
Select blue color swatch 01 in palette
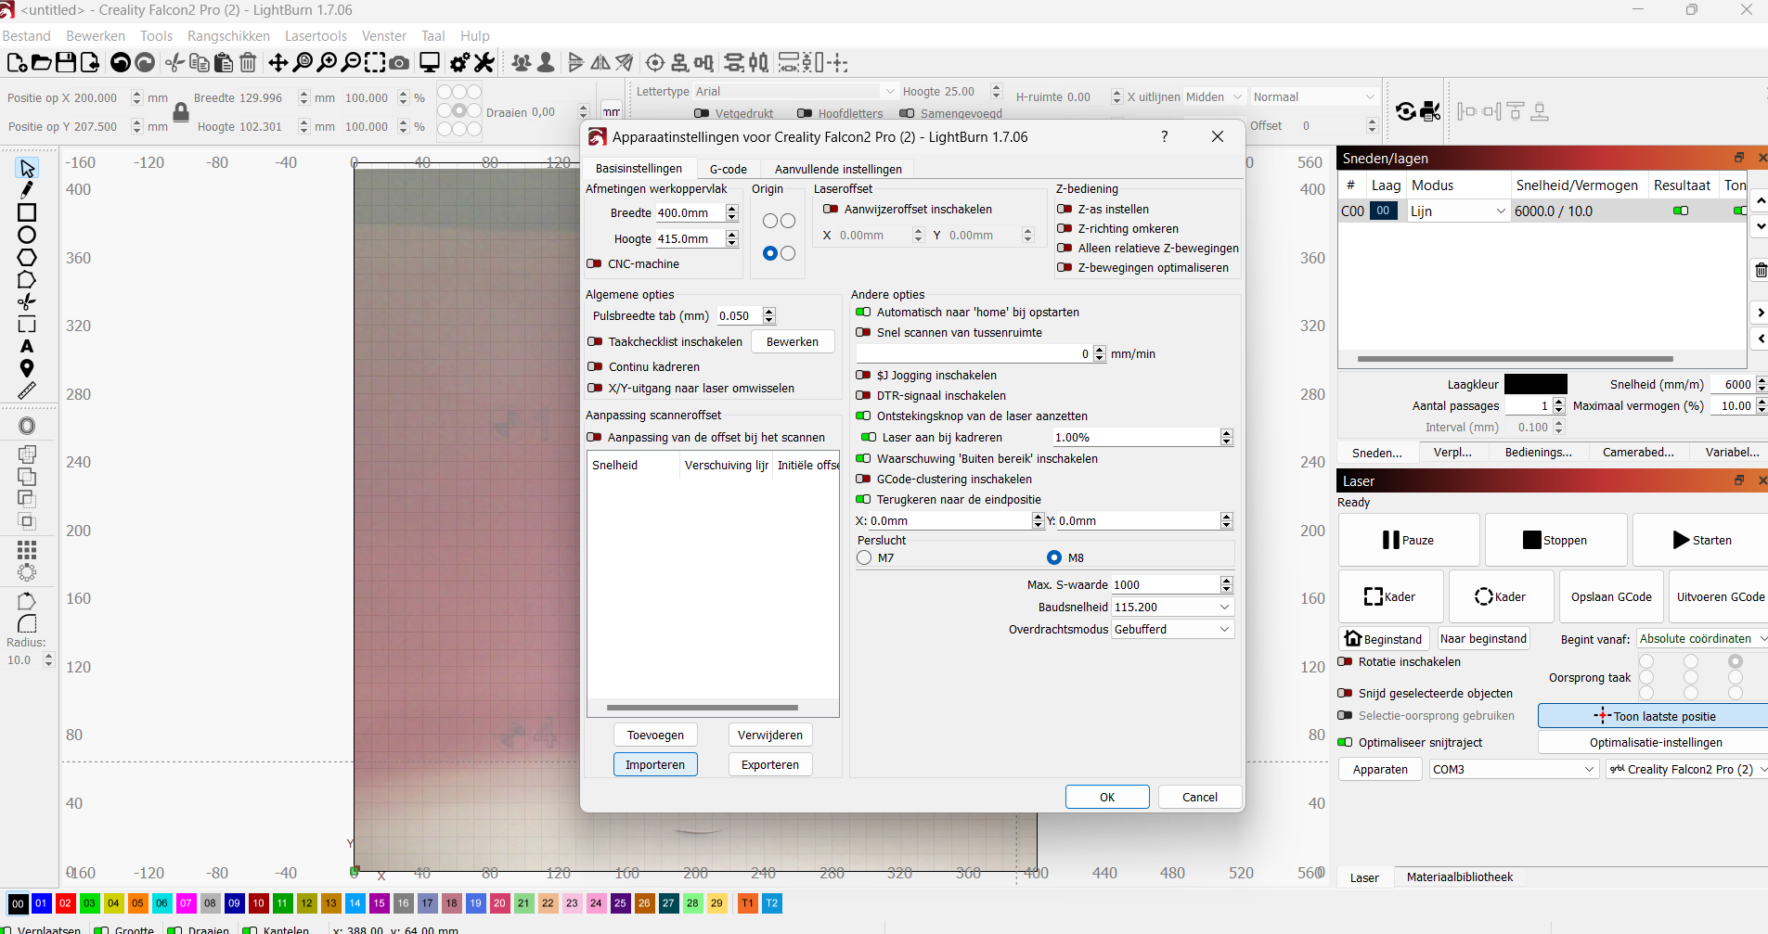click(x=41, y=903)
